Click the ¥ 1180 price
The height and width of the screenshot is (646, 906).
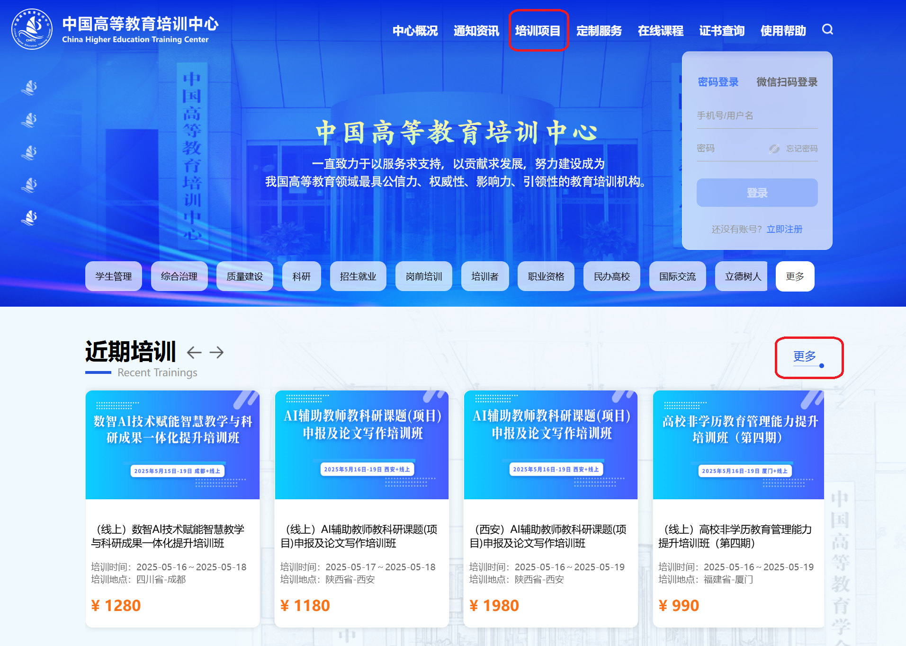click(x=305, y=606)
